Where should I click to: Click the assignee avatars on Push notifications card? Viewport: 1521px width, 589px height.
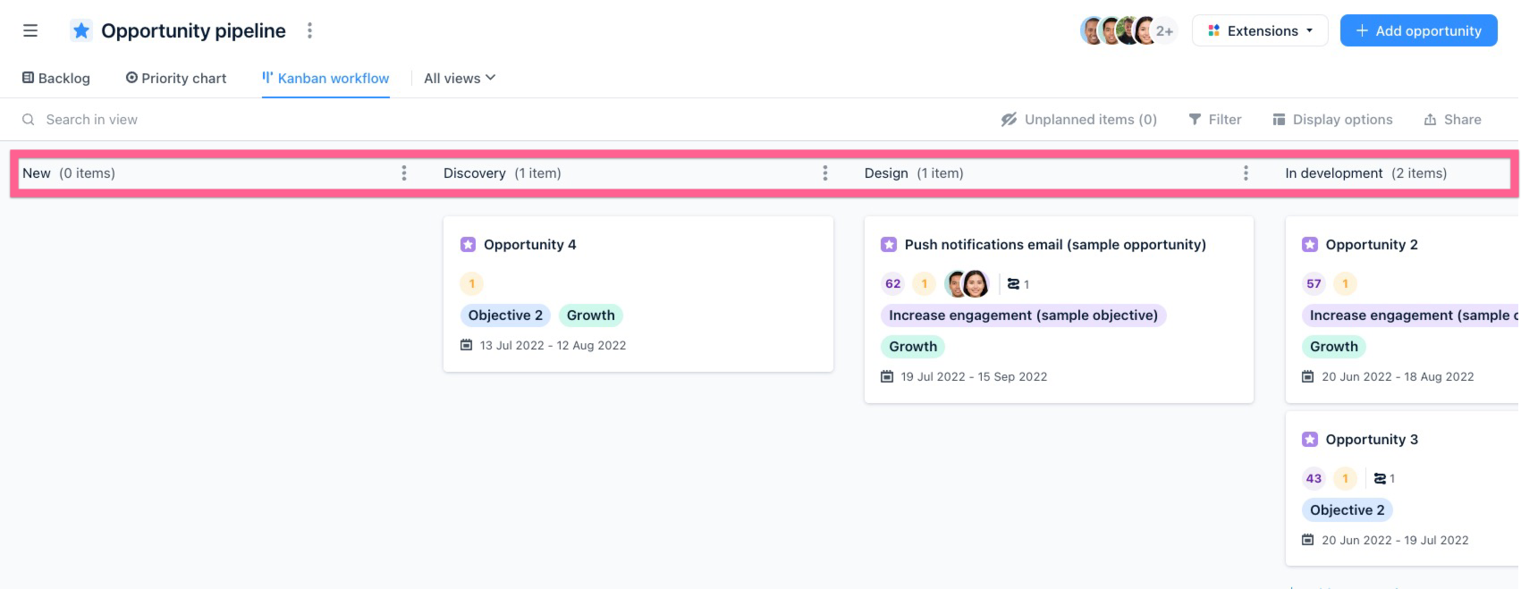click(967, 284)
